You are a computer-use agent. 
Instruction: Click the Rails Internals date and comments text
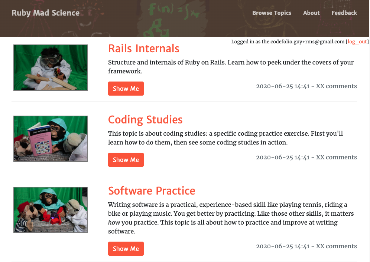coord(306,86)
